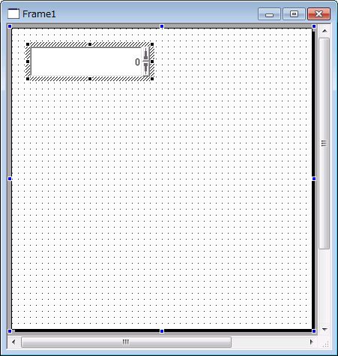338x356 pixels.
Task: Click the spin control's up arrow
Action: 145,54
